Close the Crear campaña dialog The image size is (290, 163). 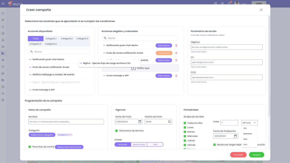(261, 10)
